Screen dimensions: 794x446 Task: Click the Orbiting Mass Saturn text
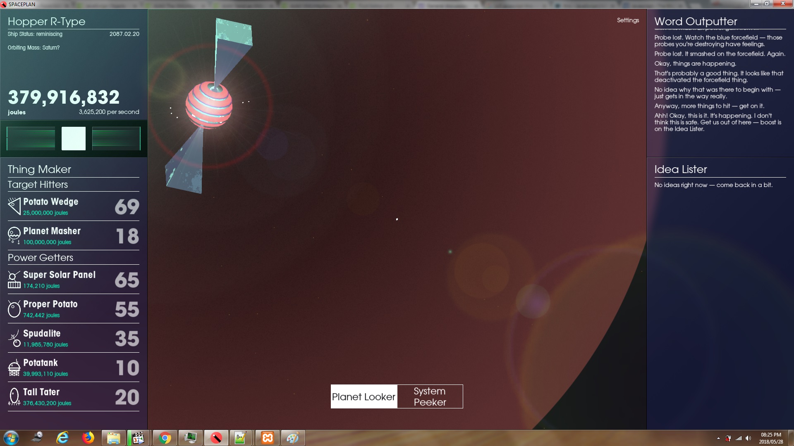[33, 48]
